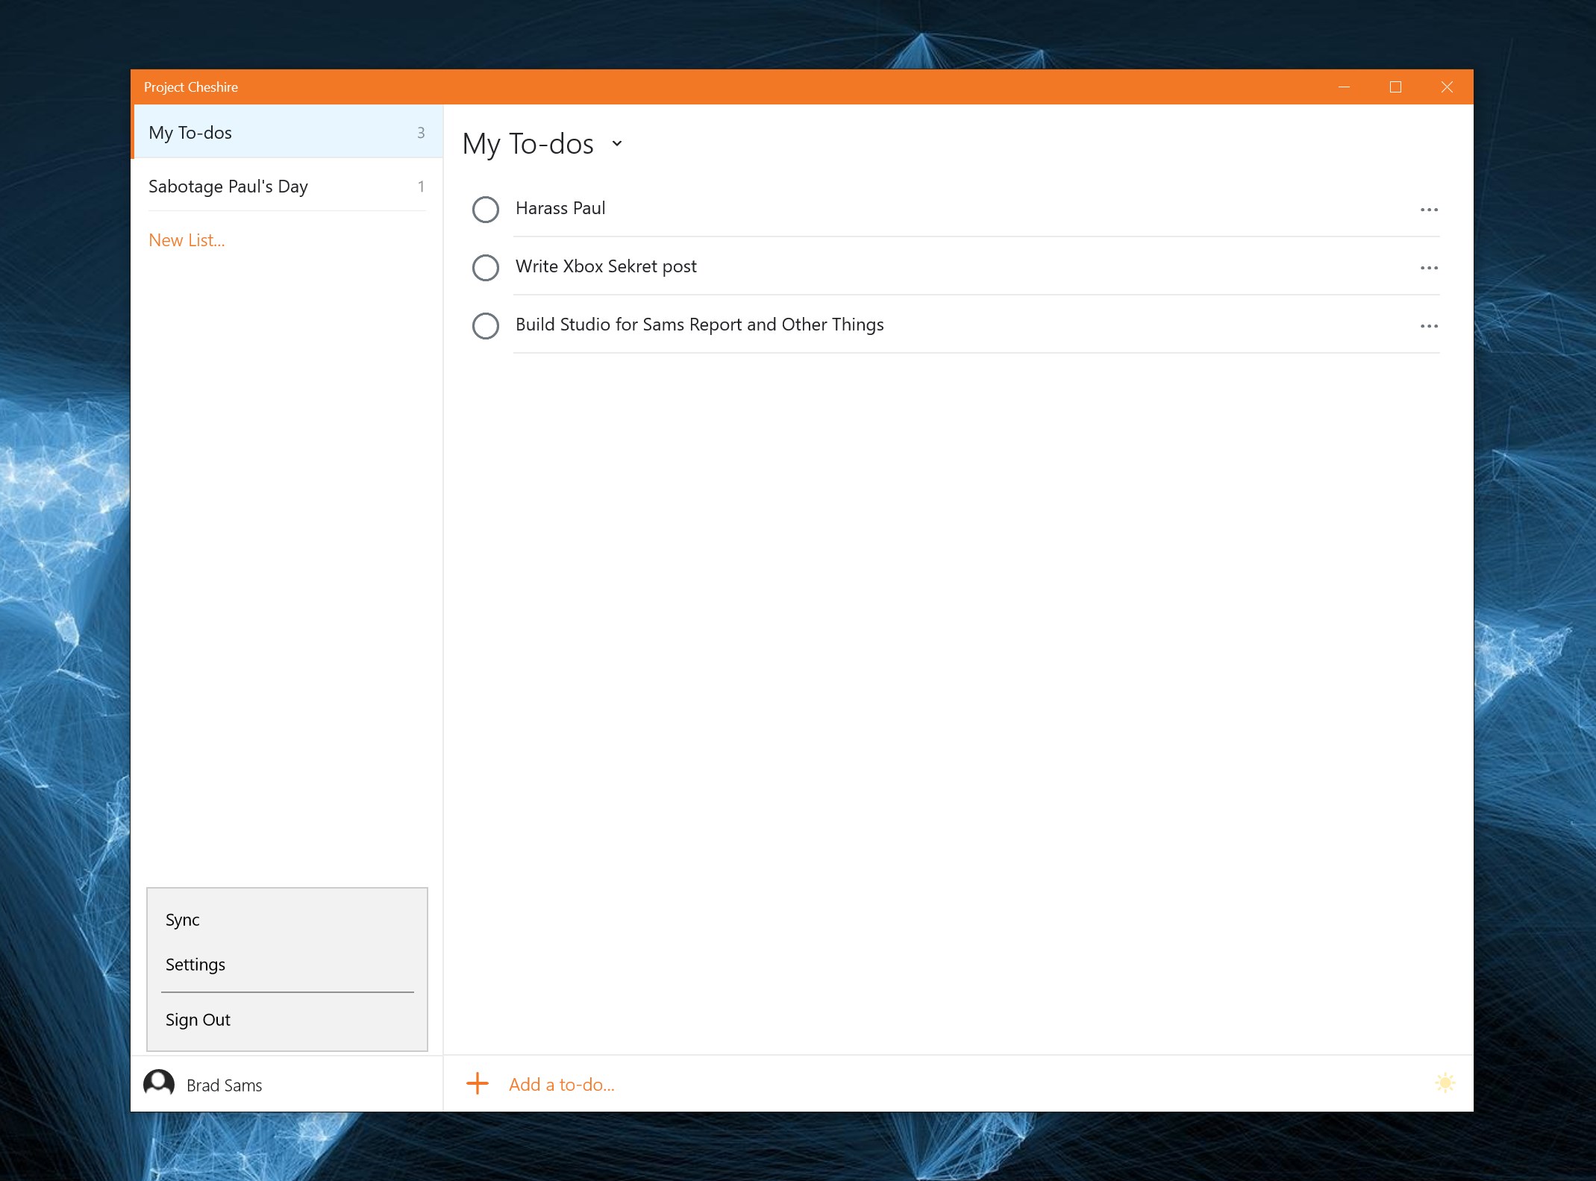Image resolution: width=1596 pixels, height=1181 pixels.
Task: Click the orange plus add icon
Action: point(477,1083)
